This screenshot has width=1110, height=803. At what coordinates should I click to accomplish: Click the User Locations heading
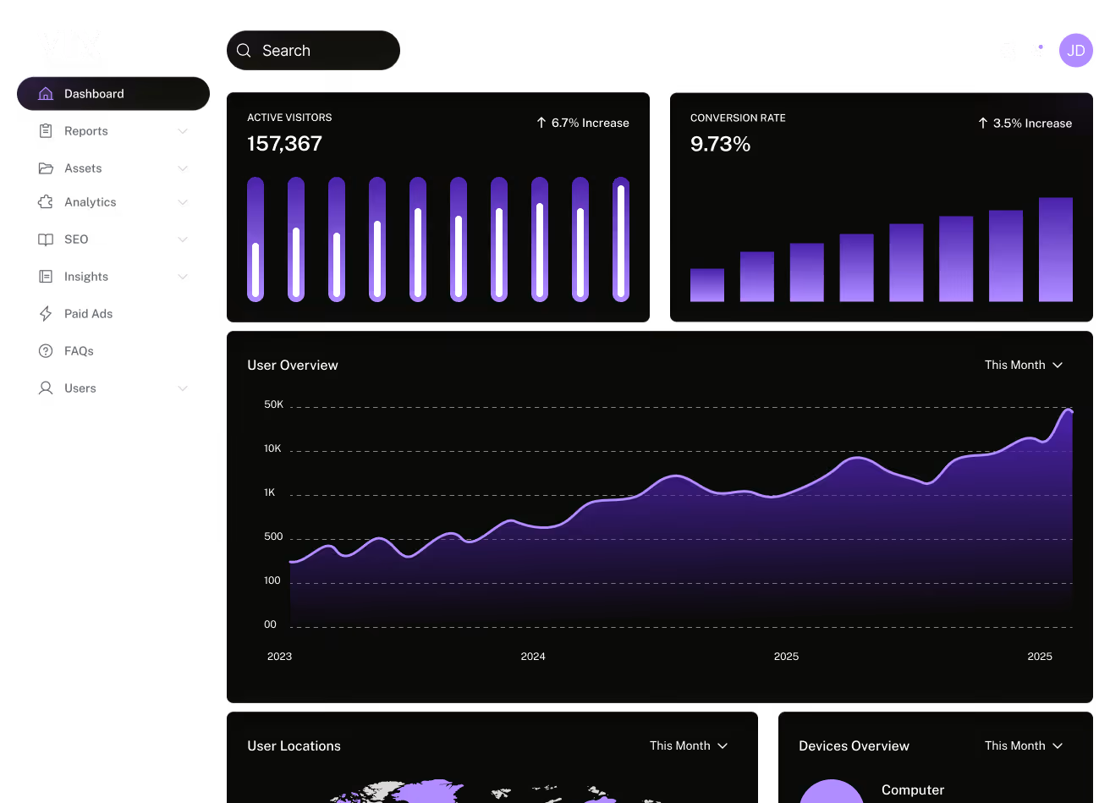pos(294,745)
